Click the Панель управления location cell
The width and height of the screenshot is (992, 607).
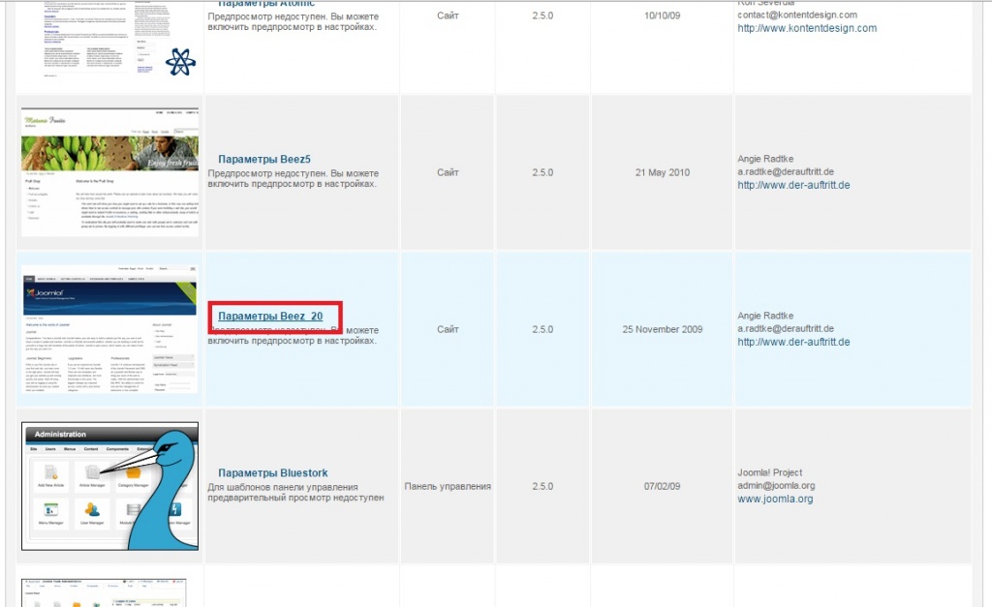[x=448, y=486]
